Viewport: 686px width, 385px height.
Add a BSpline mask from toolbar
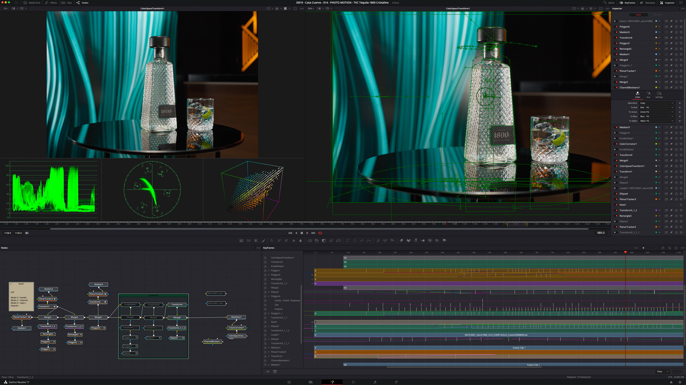369,241
